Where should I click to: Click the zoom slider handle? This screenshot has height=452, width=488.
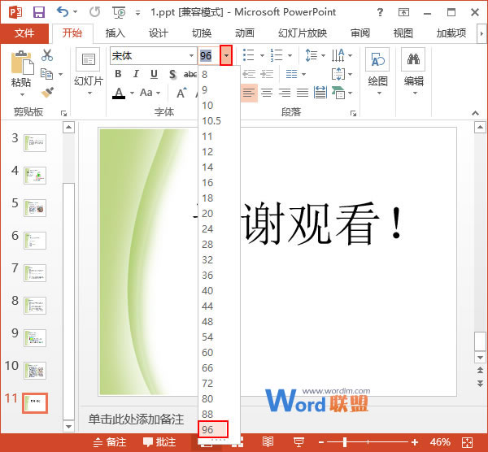click(x=345, y=441)
